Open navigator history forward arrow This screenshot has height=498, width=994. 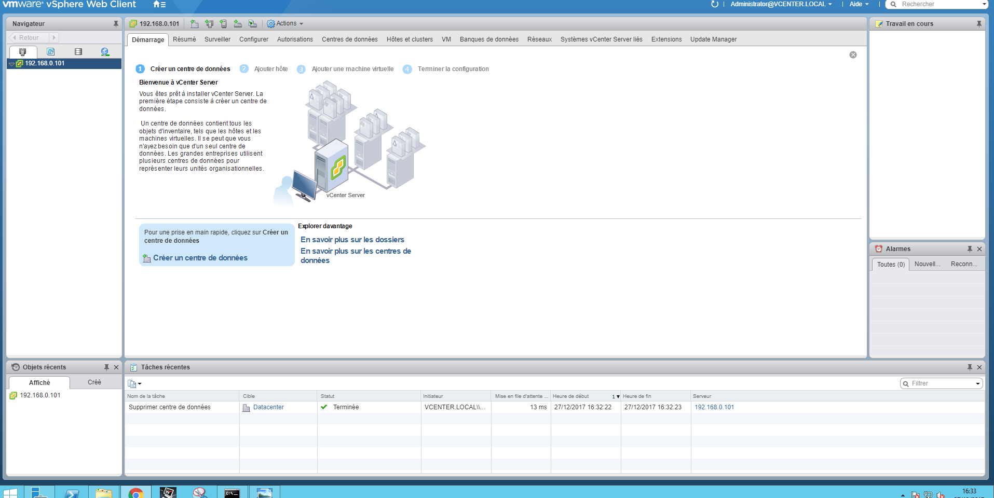pyautogui.click(x=53, y=38)
